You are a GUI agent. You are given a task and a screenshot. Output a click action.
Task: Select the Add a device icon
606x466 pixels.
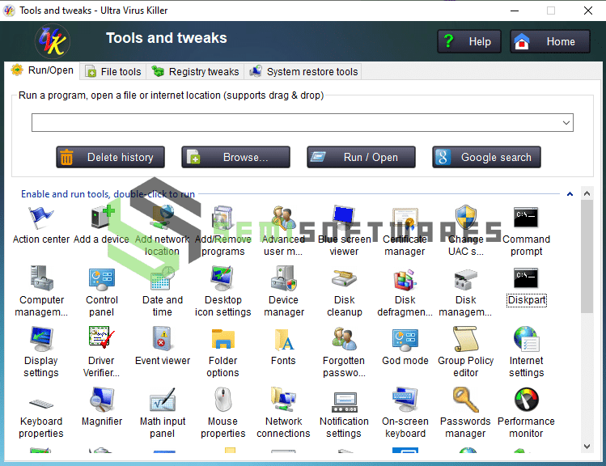click(x=102, y=216)
